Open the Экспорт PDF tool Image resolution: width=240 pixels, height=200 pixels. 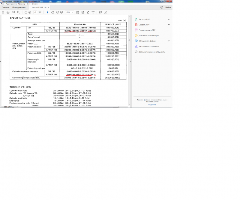(144, 19)
